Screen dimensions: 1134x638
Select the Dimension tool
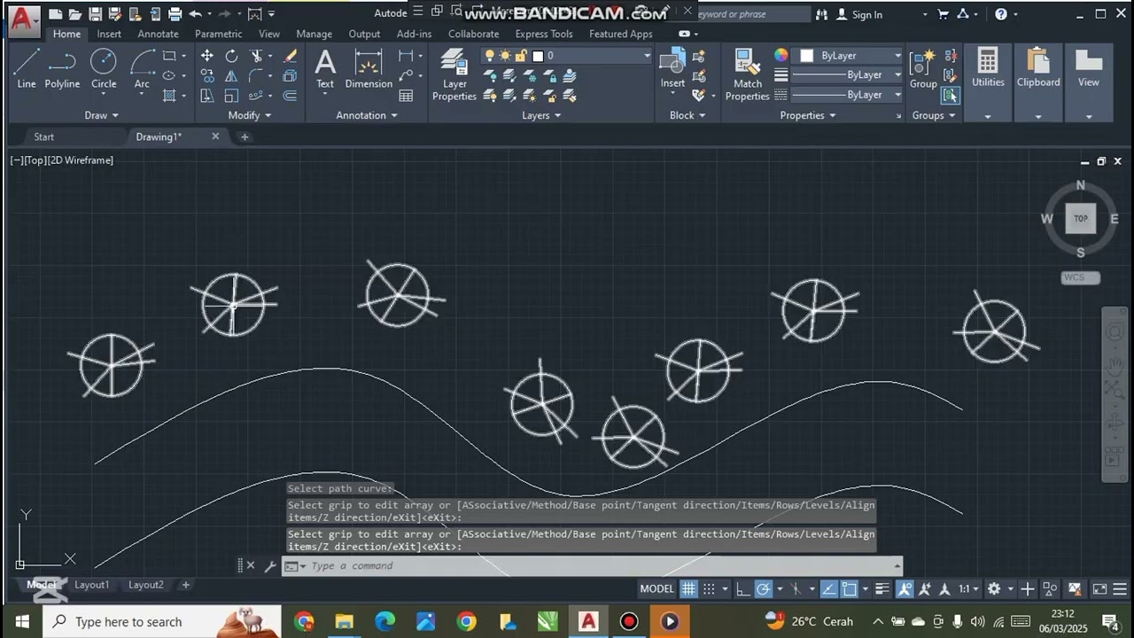click(369, 69)
